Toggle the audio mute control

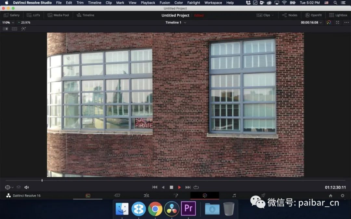pos(27,187)
